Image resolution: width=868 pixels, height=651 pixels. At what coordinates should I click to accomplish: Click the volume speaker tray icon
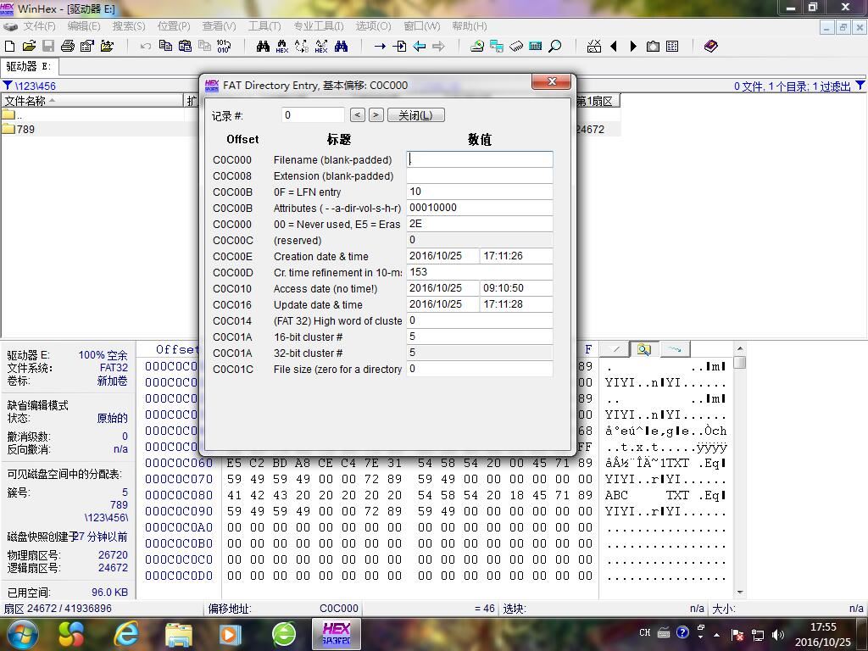click(x=778, y=634)
